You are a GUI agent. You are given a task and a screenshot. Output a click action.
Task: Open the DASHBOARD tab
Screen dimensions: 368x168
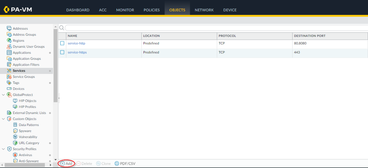click(x=78, y=10)
